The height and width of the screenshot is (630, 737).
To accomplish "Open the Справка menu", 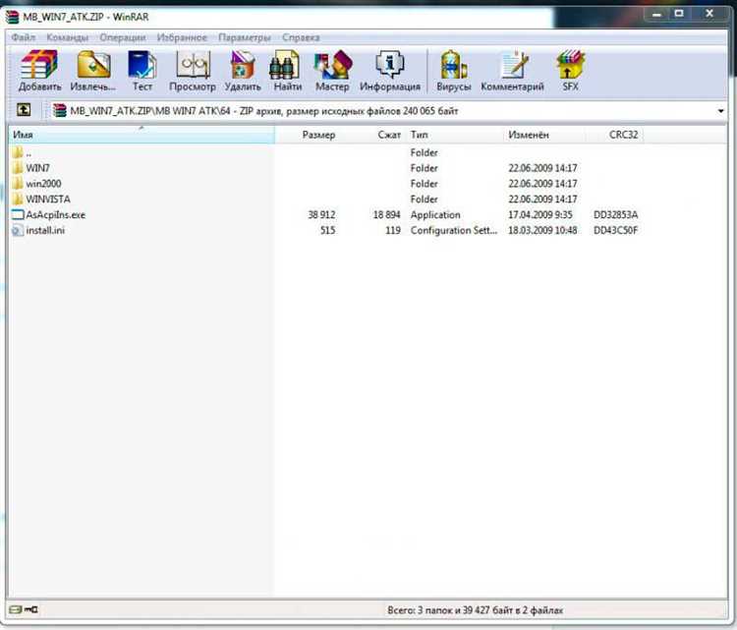I will [x=301, y=37].
